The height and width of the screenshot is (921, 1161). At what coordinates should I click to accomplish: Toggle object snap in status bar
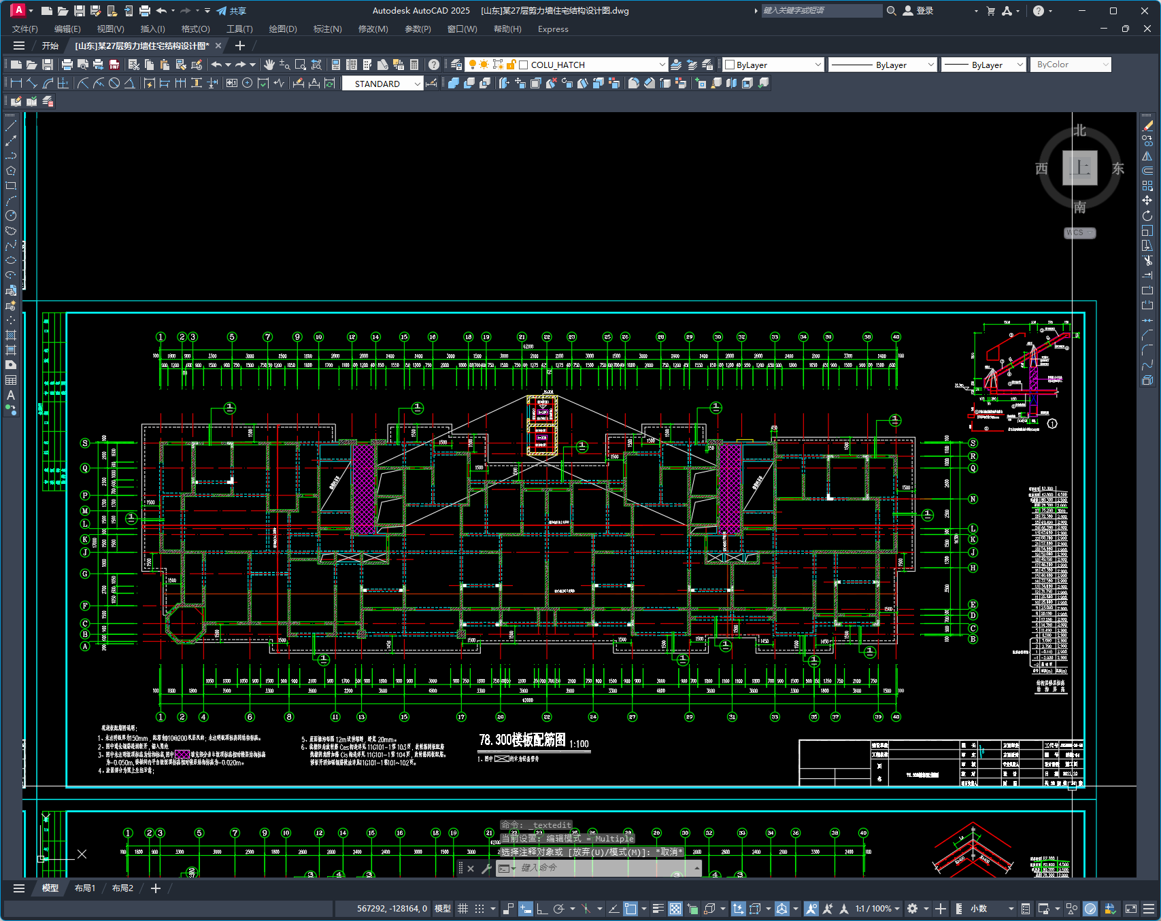(630, 909)
